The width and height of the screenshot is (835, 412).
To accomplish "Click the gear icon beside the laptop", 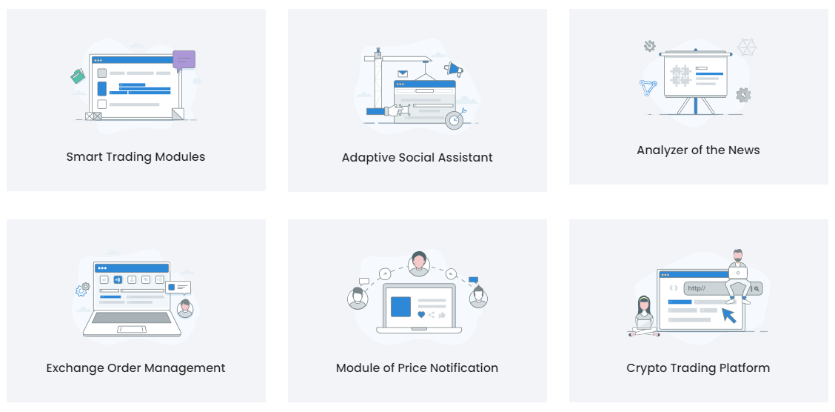I will tap(82, 289).
